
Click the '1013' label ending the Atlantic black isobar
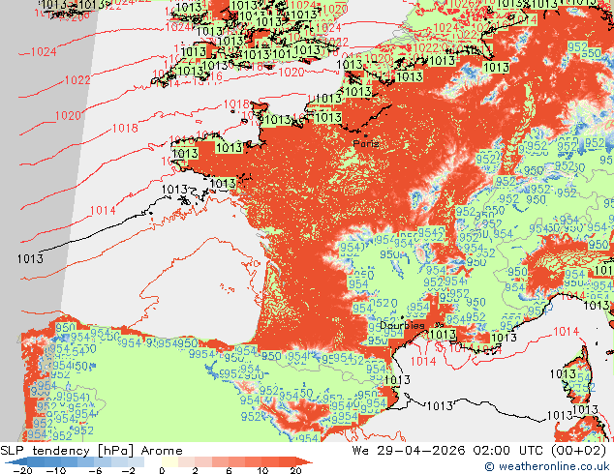(x=30, y=259)
